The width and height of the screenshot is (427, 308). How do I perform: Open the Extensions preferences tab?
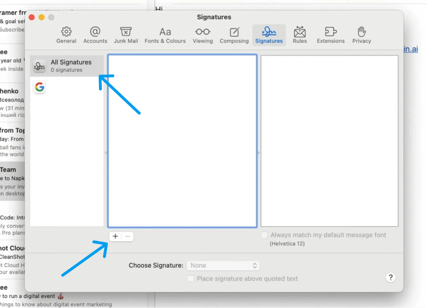click(x=330, y=35)
